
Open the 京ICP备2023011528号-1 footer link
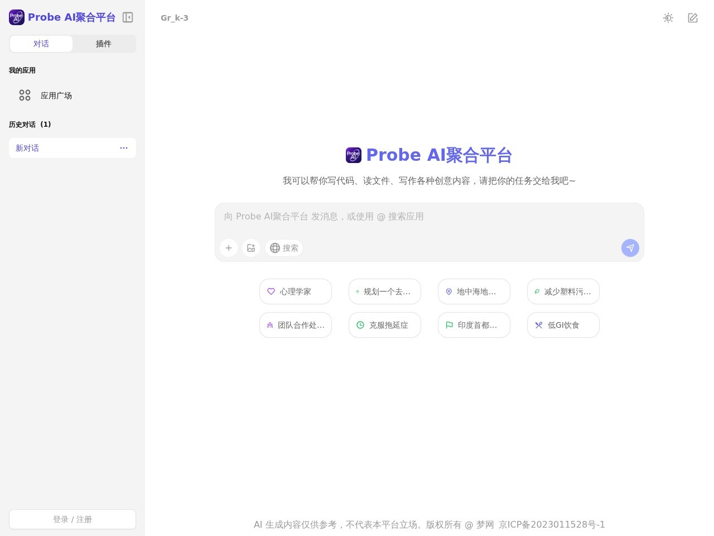click(552, 524)
